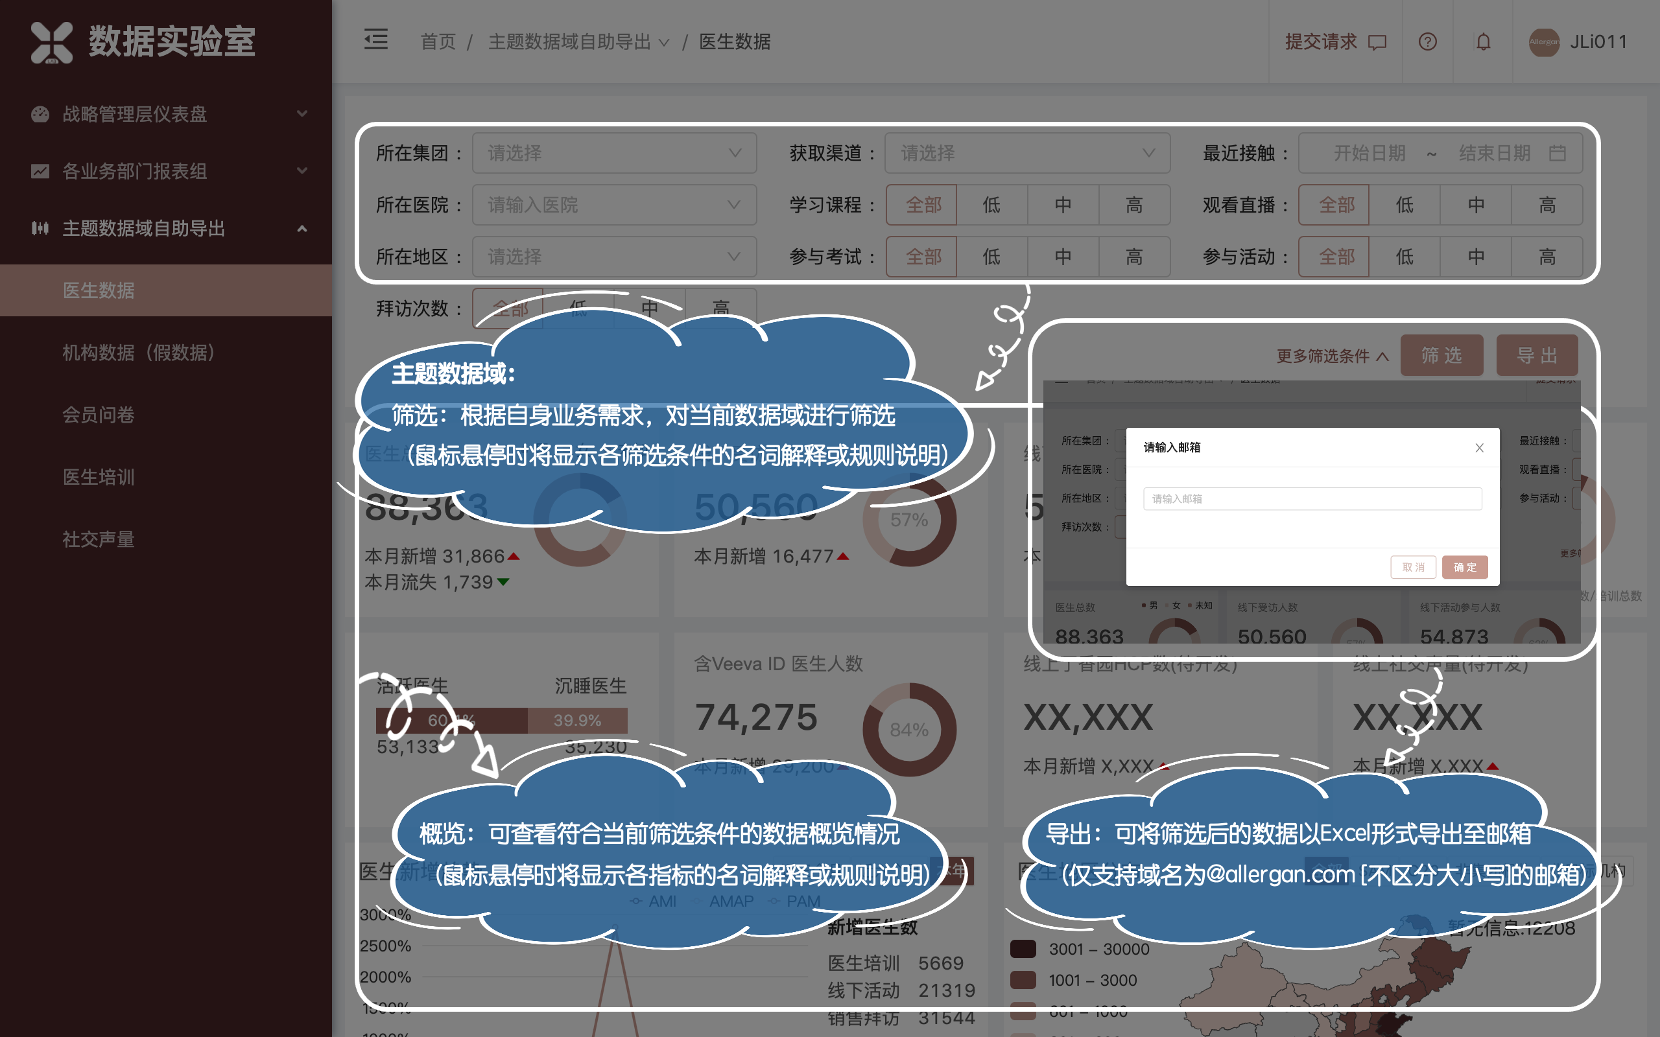Go to 会员问卷 sidebar item
The width and height of the screenshot is (1660, 1037).
98,414
